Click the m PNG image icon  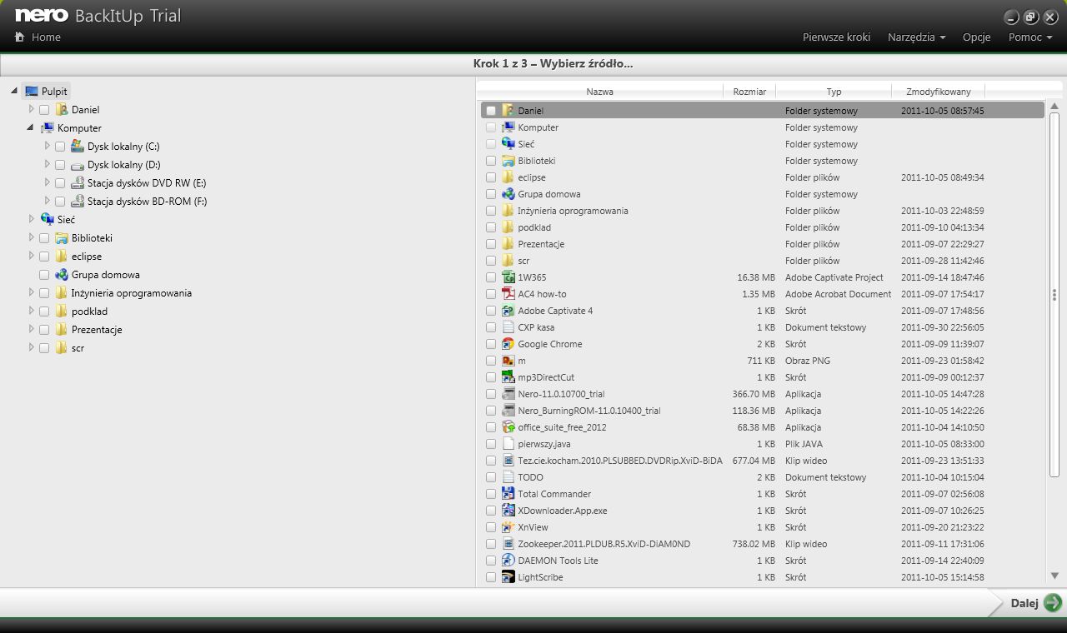pyautogui.click(x=508, y=361)
